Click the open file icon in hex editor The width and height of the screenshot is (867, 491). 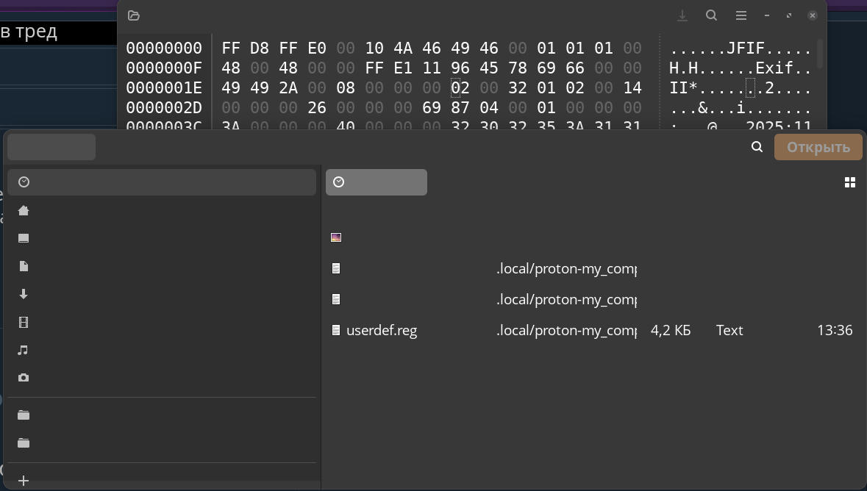(x=134, y=15)
